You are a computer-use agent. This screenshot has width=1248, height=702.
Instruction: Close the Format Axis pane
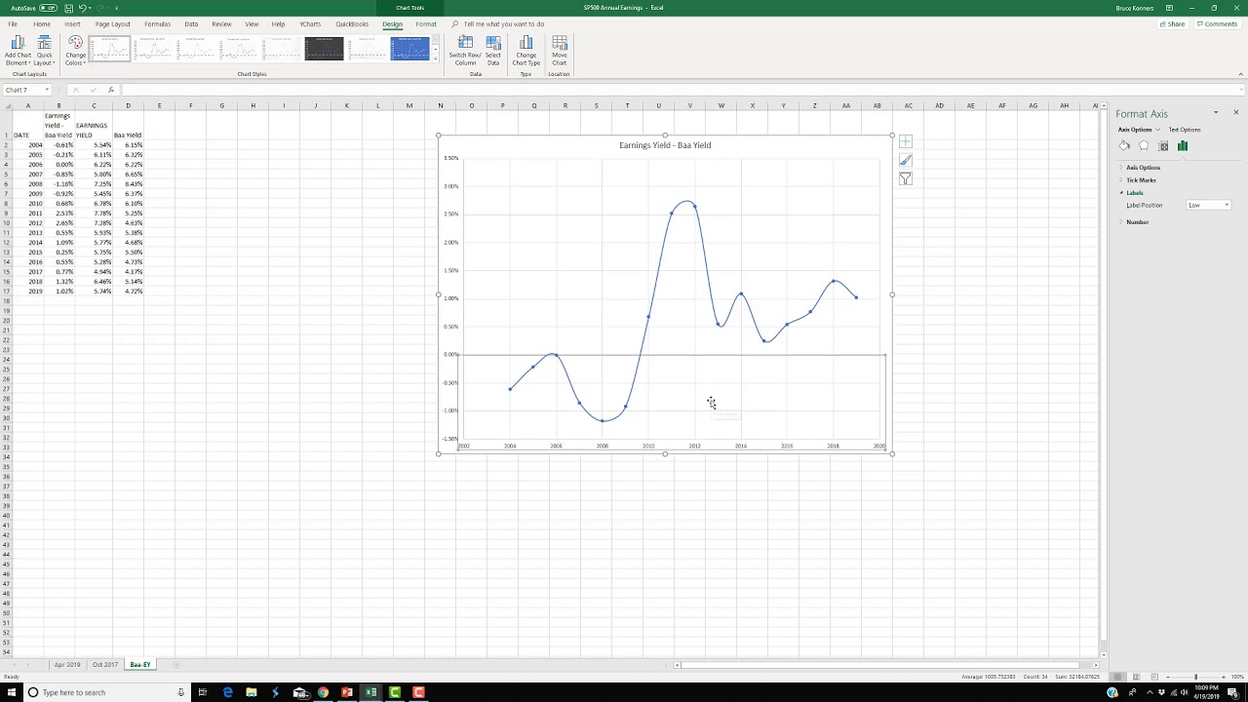1235,113
